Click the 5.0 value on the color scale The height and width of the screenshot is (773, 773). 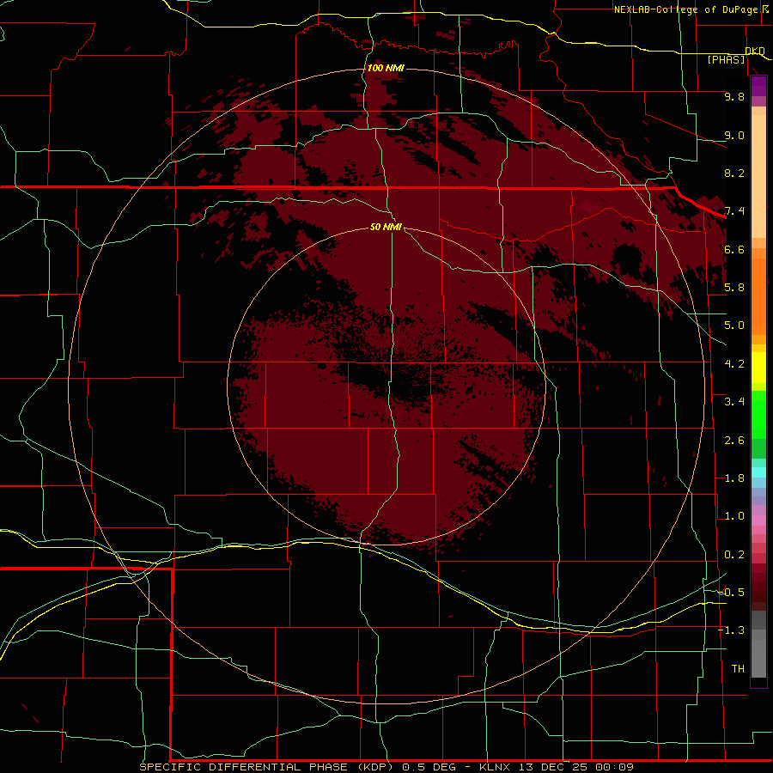click(x=734, y=326)
